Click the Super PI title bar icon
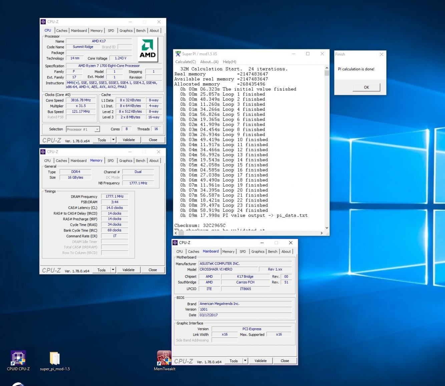Image resolution: width=445 pixels, height=386 pixels. coord(178,54)
